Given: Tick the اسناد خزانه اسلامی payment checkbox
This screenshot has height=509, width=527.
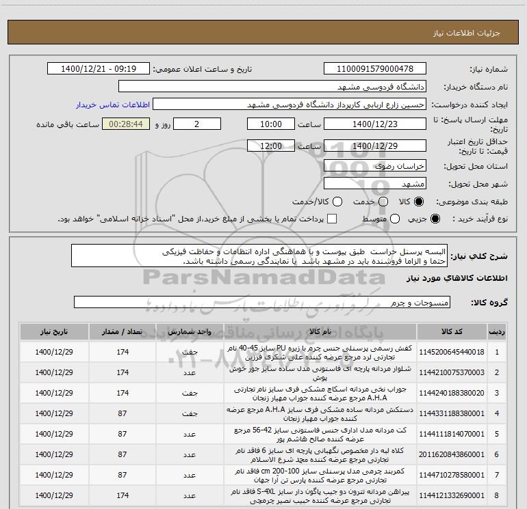Looking at the screenshot, I should coord(332,219).
